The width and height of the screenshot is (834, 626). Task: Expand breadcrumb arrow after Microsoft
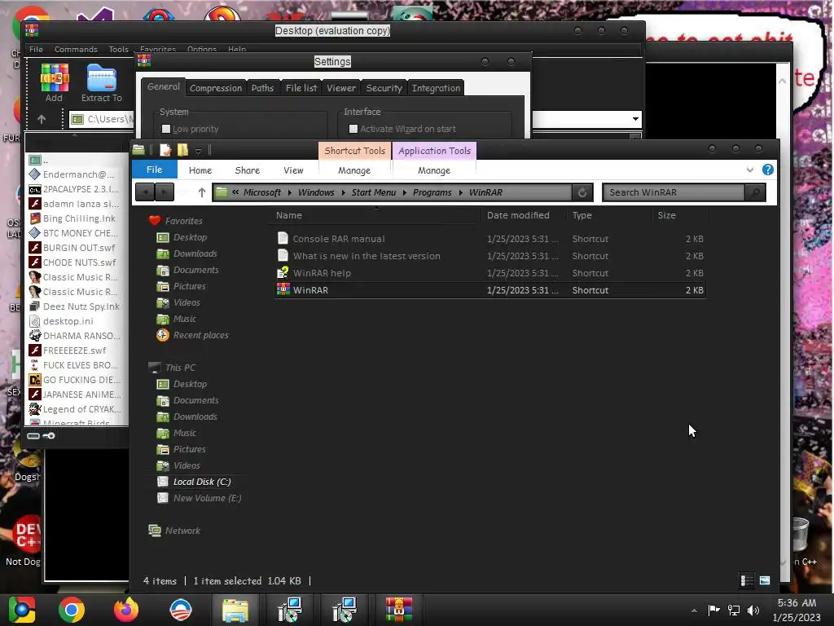click(x=289, y=192)
